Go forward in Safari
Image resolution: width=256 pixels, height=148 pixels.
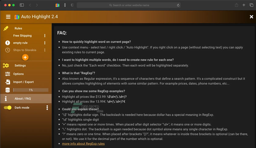(37, 5)
